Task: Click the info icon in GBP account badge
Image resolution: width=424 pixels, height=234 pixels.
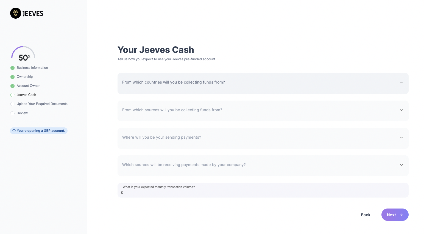Action: [14, 131]
